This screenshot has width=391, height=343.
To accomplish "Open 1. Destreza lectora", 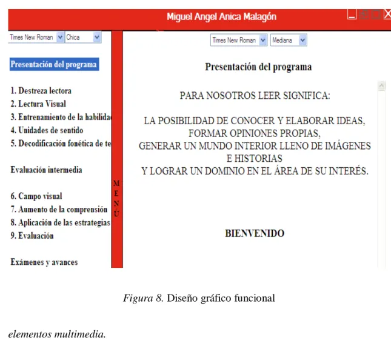I will (41, 91).
